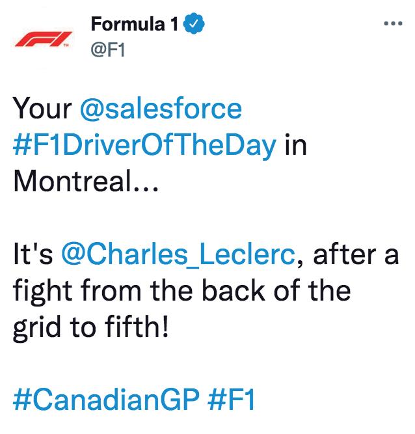
Task: Click the word "Your" starting the tweet
Action: tap(42, 109)
